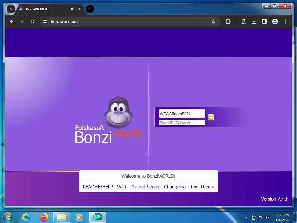Viewport: 297px width, 223px height.
Task: Open a new tab with plus button
Action: click(x=90, y=9)
